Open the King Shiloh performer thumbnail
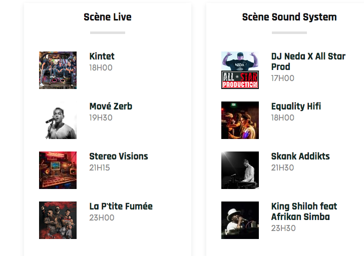The width and height of the screenshot is (364, 256). 240,220
